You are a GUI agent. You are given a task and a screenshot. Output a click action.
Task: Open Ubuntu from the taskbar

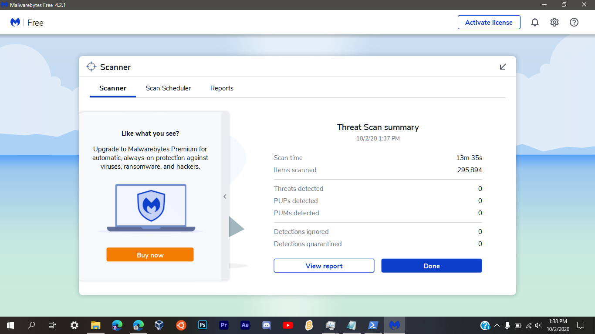tap(181, 325)
